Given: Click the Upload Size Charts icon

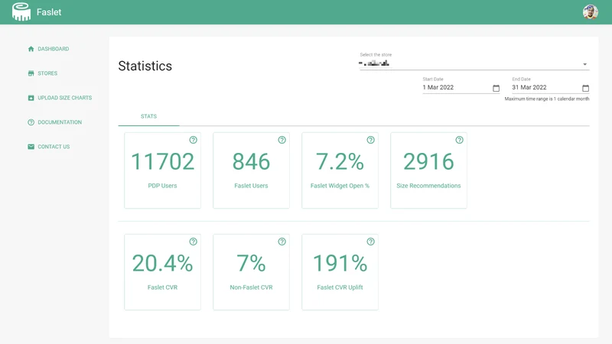Looking at the screenshot, I should tap(31, 98).
